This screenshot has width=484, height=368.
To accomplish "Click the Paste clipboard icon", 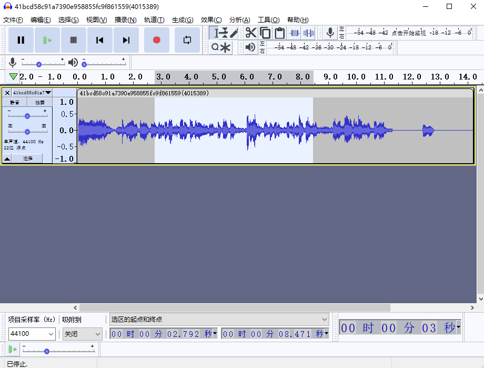I will point(280,33).
